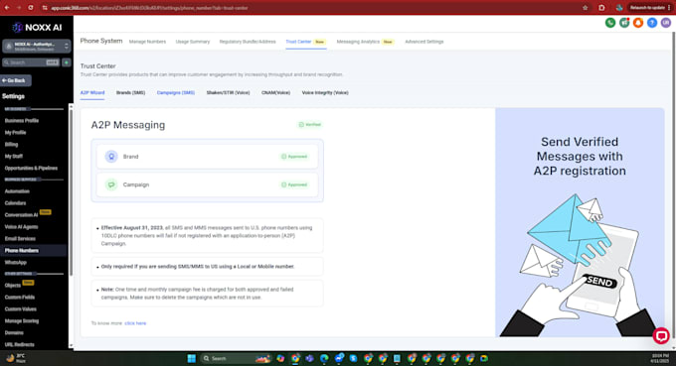Follow the 'click here' link
The width and height of the screenshot is (676, 366).
coord(135,323)
